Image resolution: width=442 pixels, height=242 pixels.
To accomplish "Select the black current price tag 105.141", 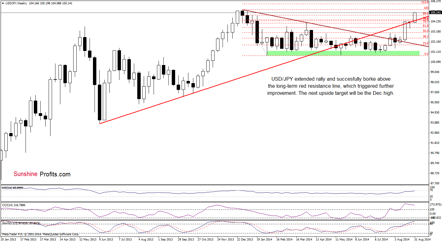I will (436, 13).
